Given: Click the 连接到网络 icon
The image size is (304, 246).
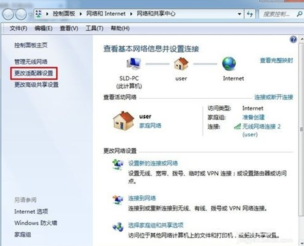Looking at the screenshot, I should (118, 200).
